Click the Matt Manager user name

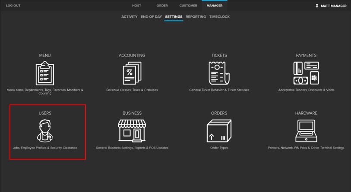[334, 6]
